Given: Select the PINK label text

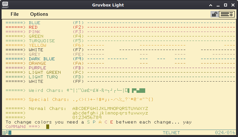Looking at the screenshot, I should (35, 32).
